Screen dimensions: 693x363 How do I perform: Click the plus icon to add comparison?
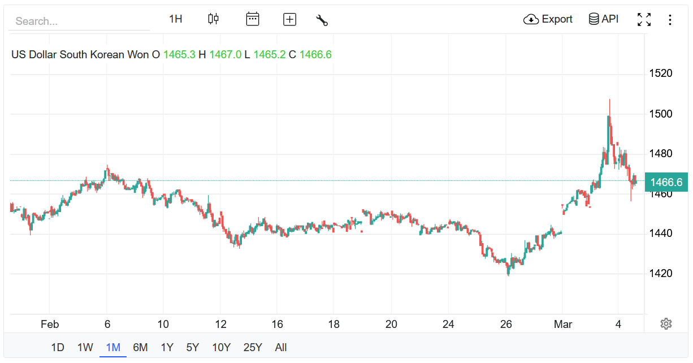pyautogui.click(x=289, y=20)
